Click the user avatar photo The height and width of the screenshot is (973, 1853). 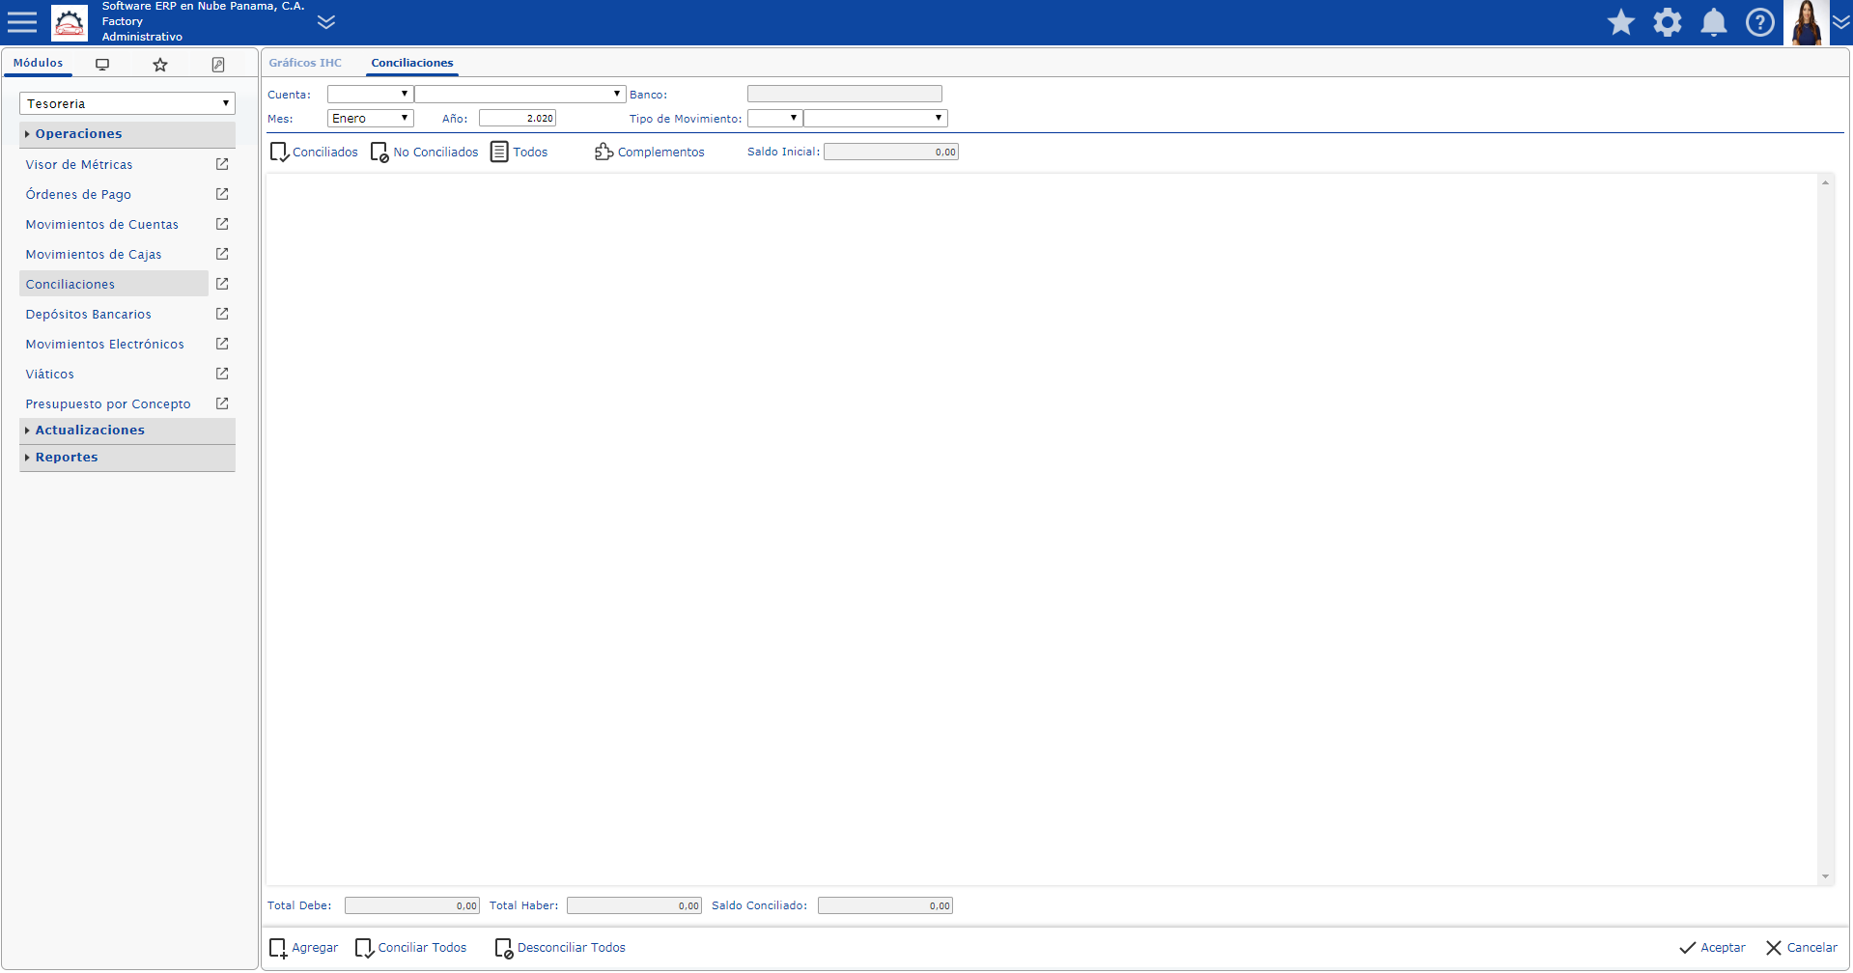click(x=1806, y=22)
